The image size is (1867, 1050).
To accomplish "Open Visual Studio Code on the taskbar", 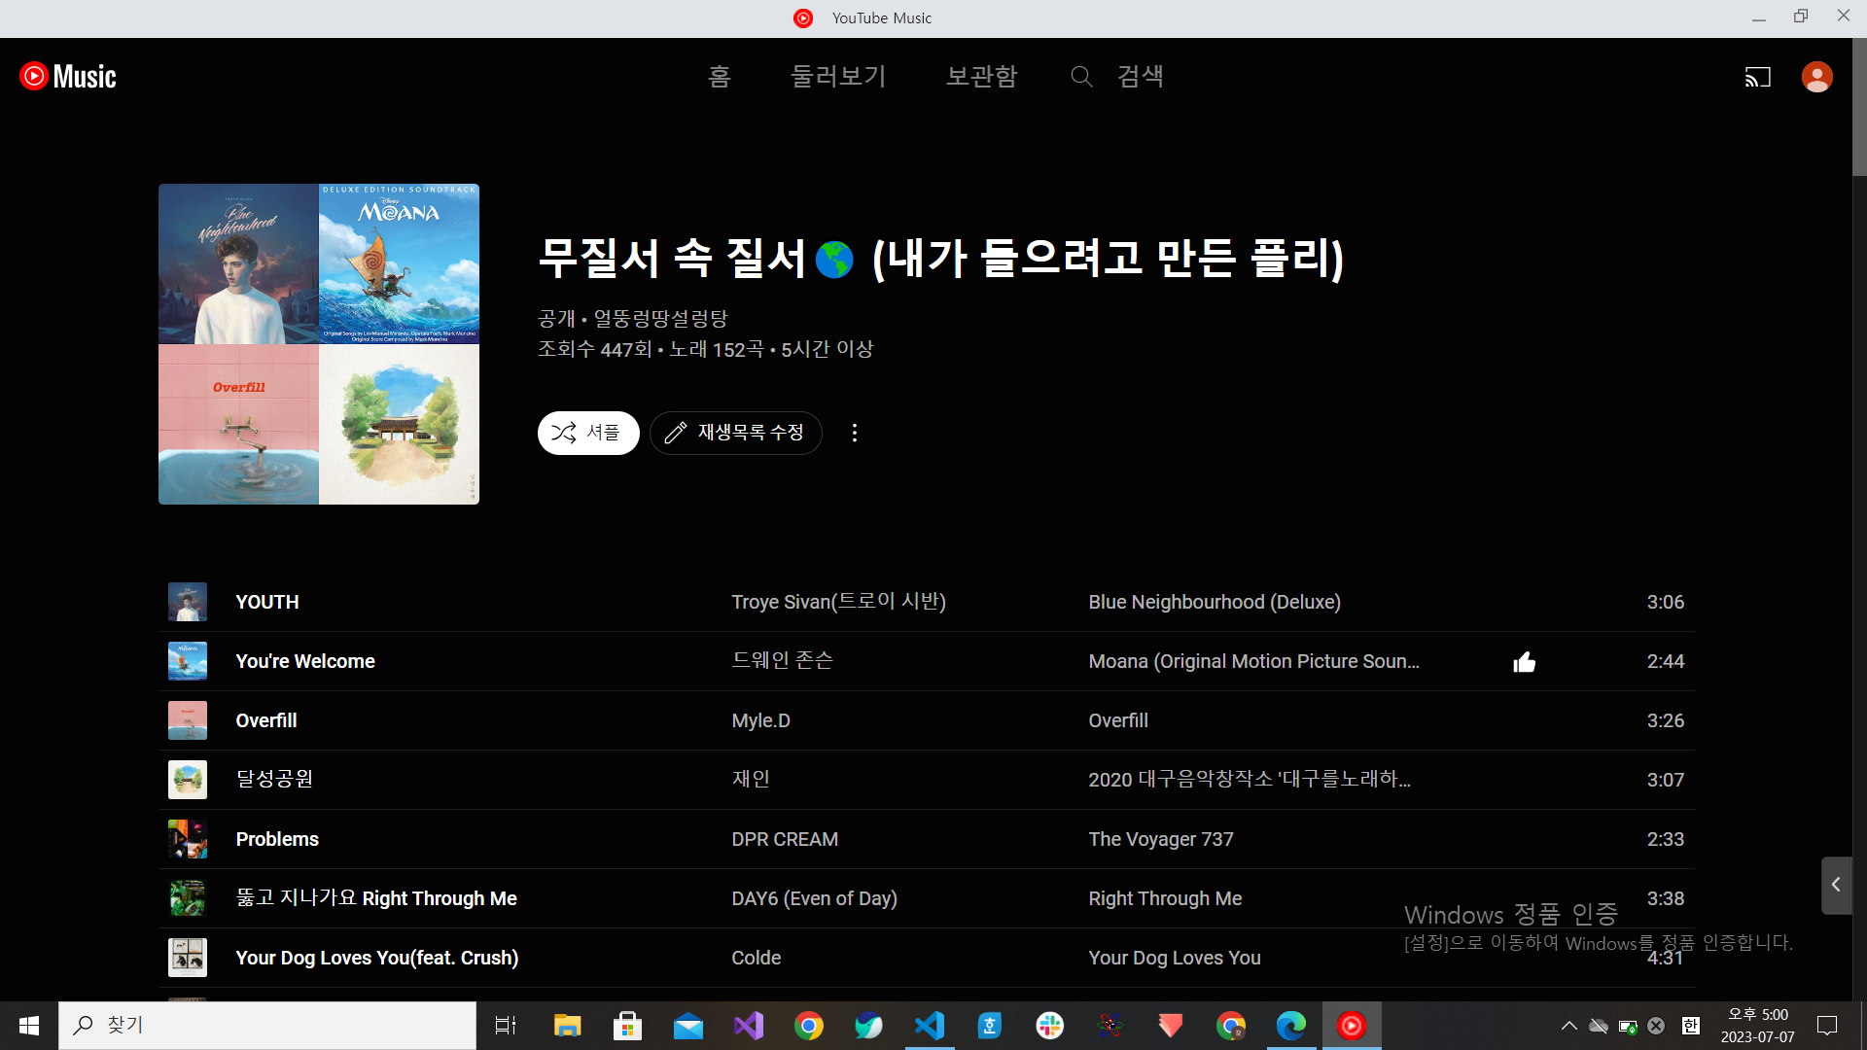I will pyautogui.click(x=930, y=1026).
